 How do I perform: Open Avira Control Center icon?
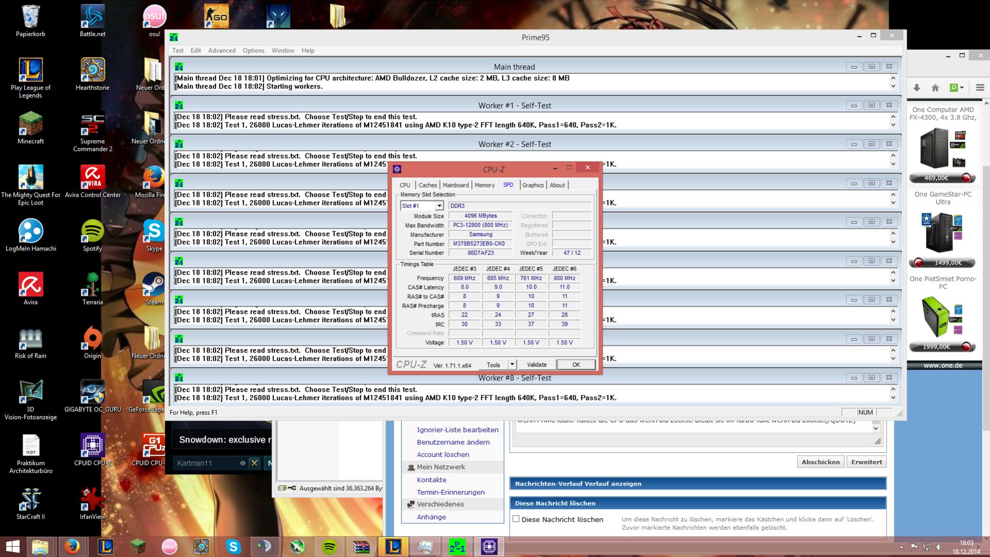[92, 181]
